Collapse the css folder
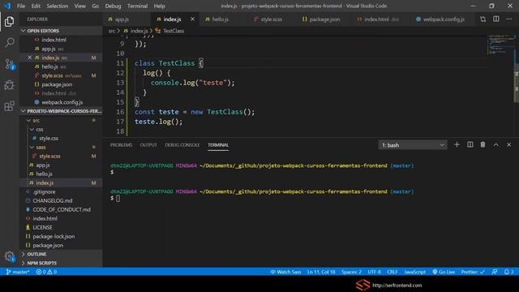 pyautogui.click(x=61, y=130)
